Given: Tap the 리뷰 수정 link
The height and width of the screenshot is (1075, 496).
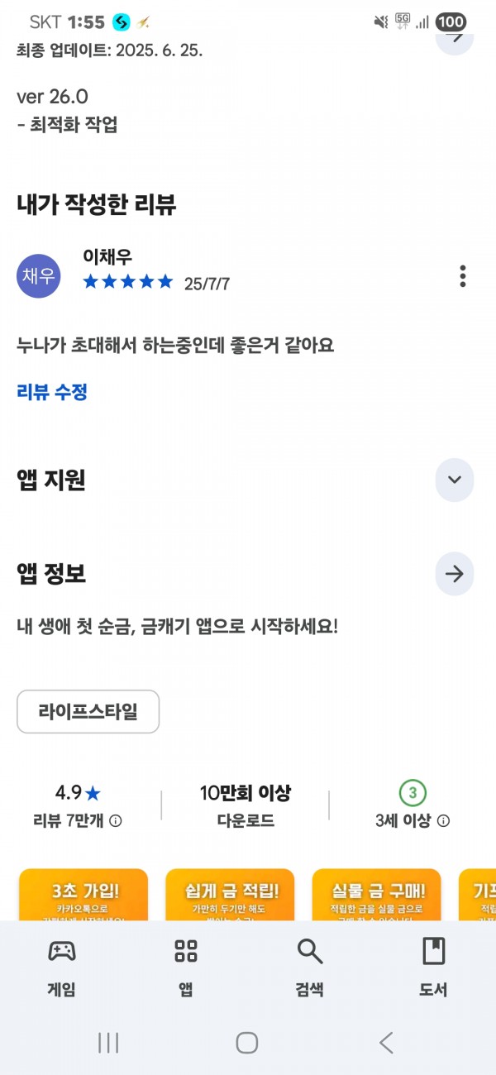Looking at the screenshot, I should [52, 392].
